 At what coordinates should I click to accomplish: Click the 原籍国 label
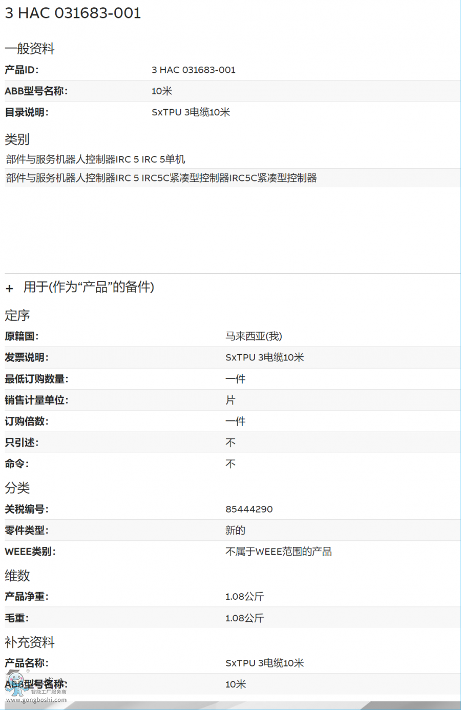pyautogui.click(x=22, y=336)
